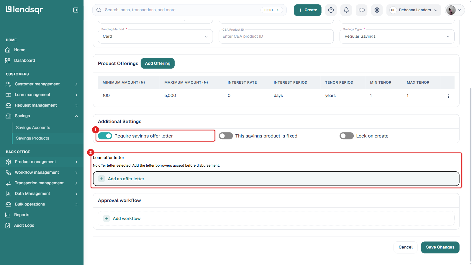This screenshot has width=472, height=265.
Task: Open the Savings Type dropdown
Action: (x=397, y=36)
